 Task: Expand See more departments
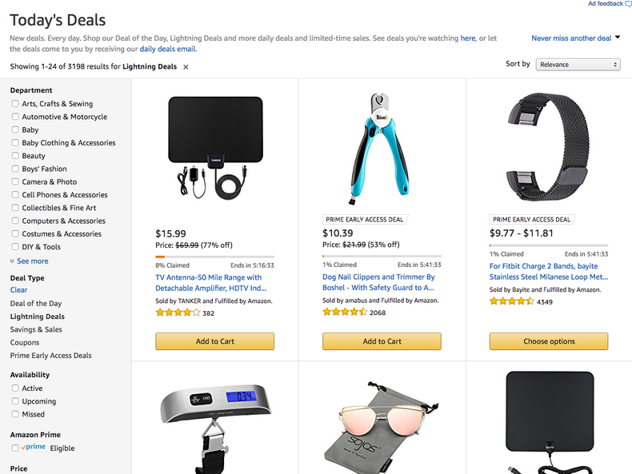coord(29,261)
